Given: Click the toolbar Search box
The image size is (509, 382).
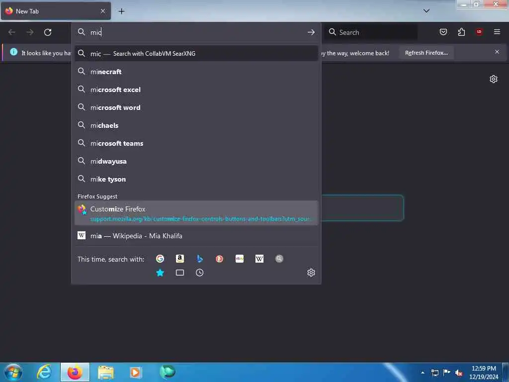Looking at the screenshot, I should pyautogui.click(x=371, y=32).
